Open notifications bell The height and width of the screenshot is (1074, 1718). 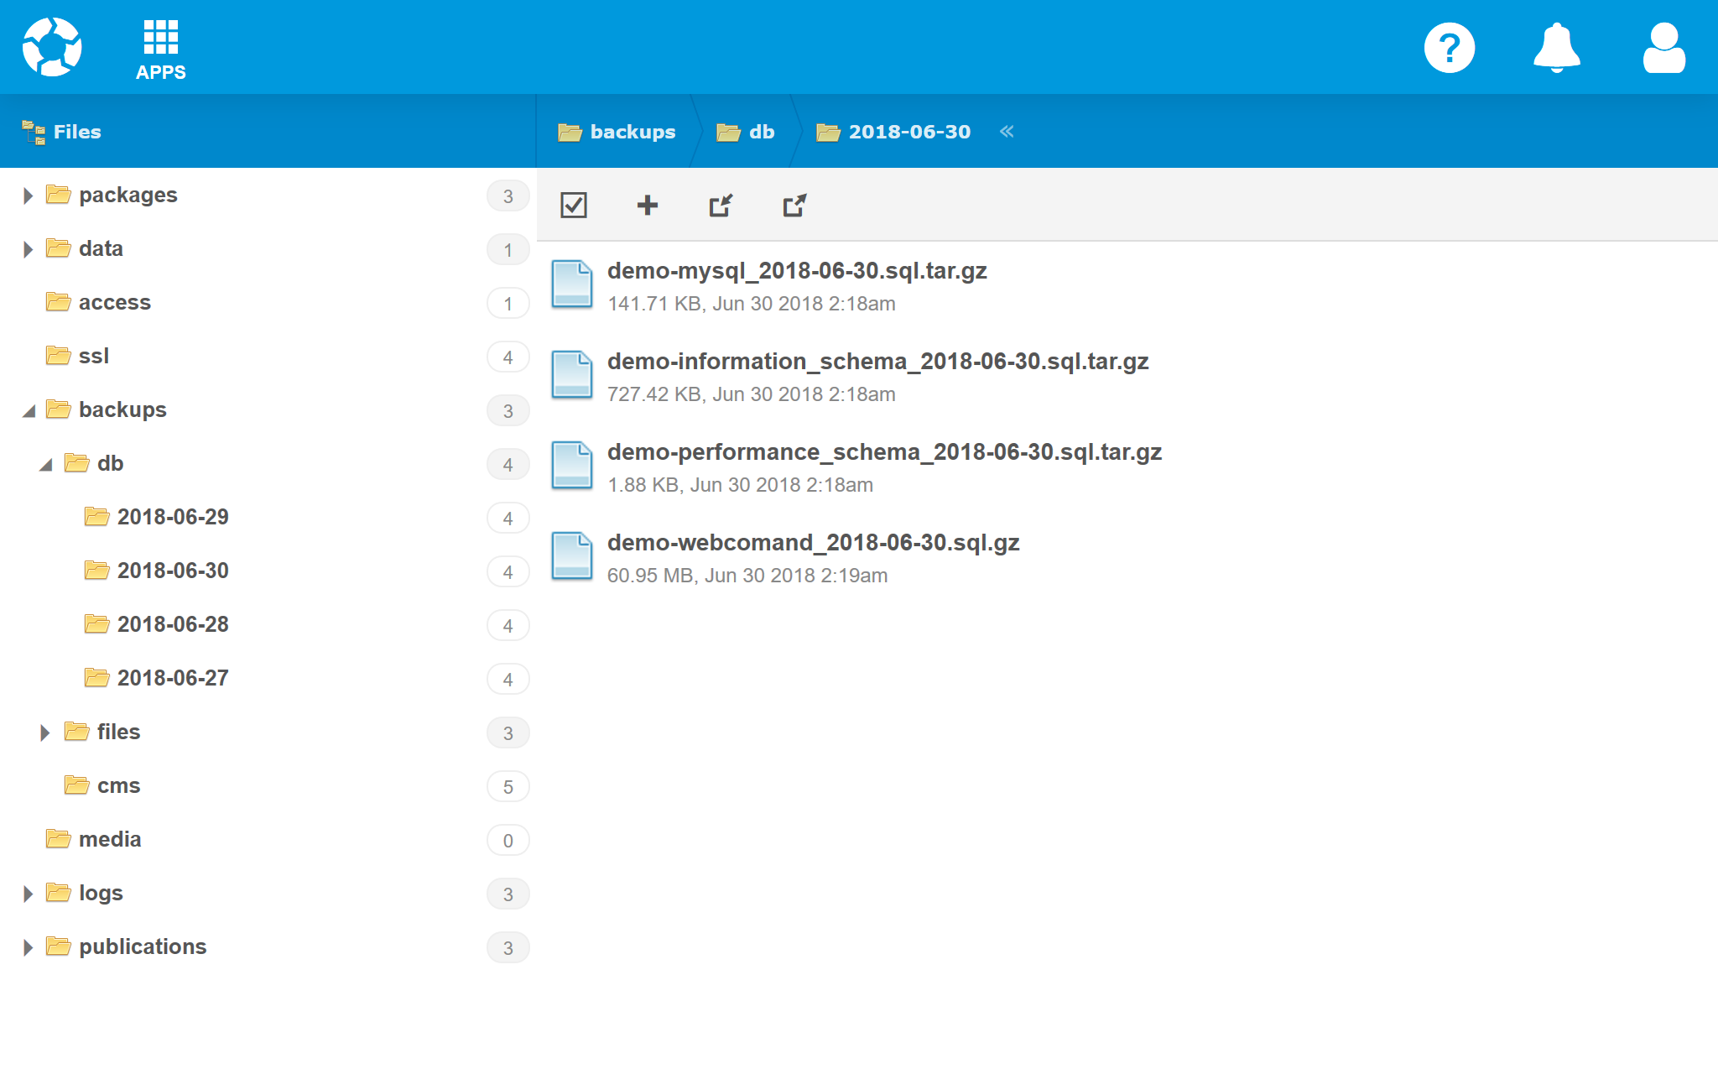[1556, 48]
